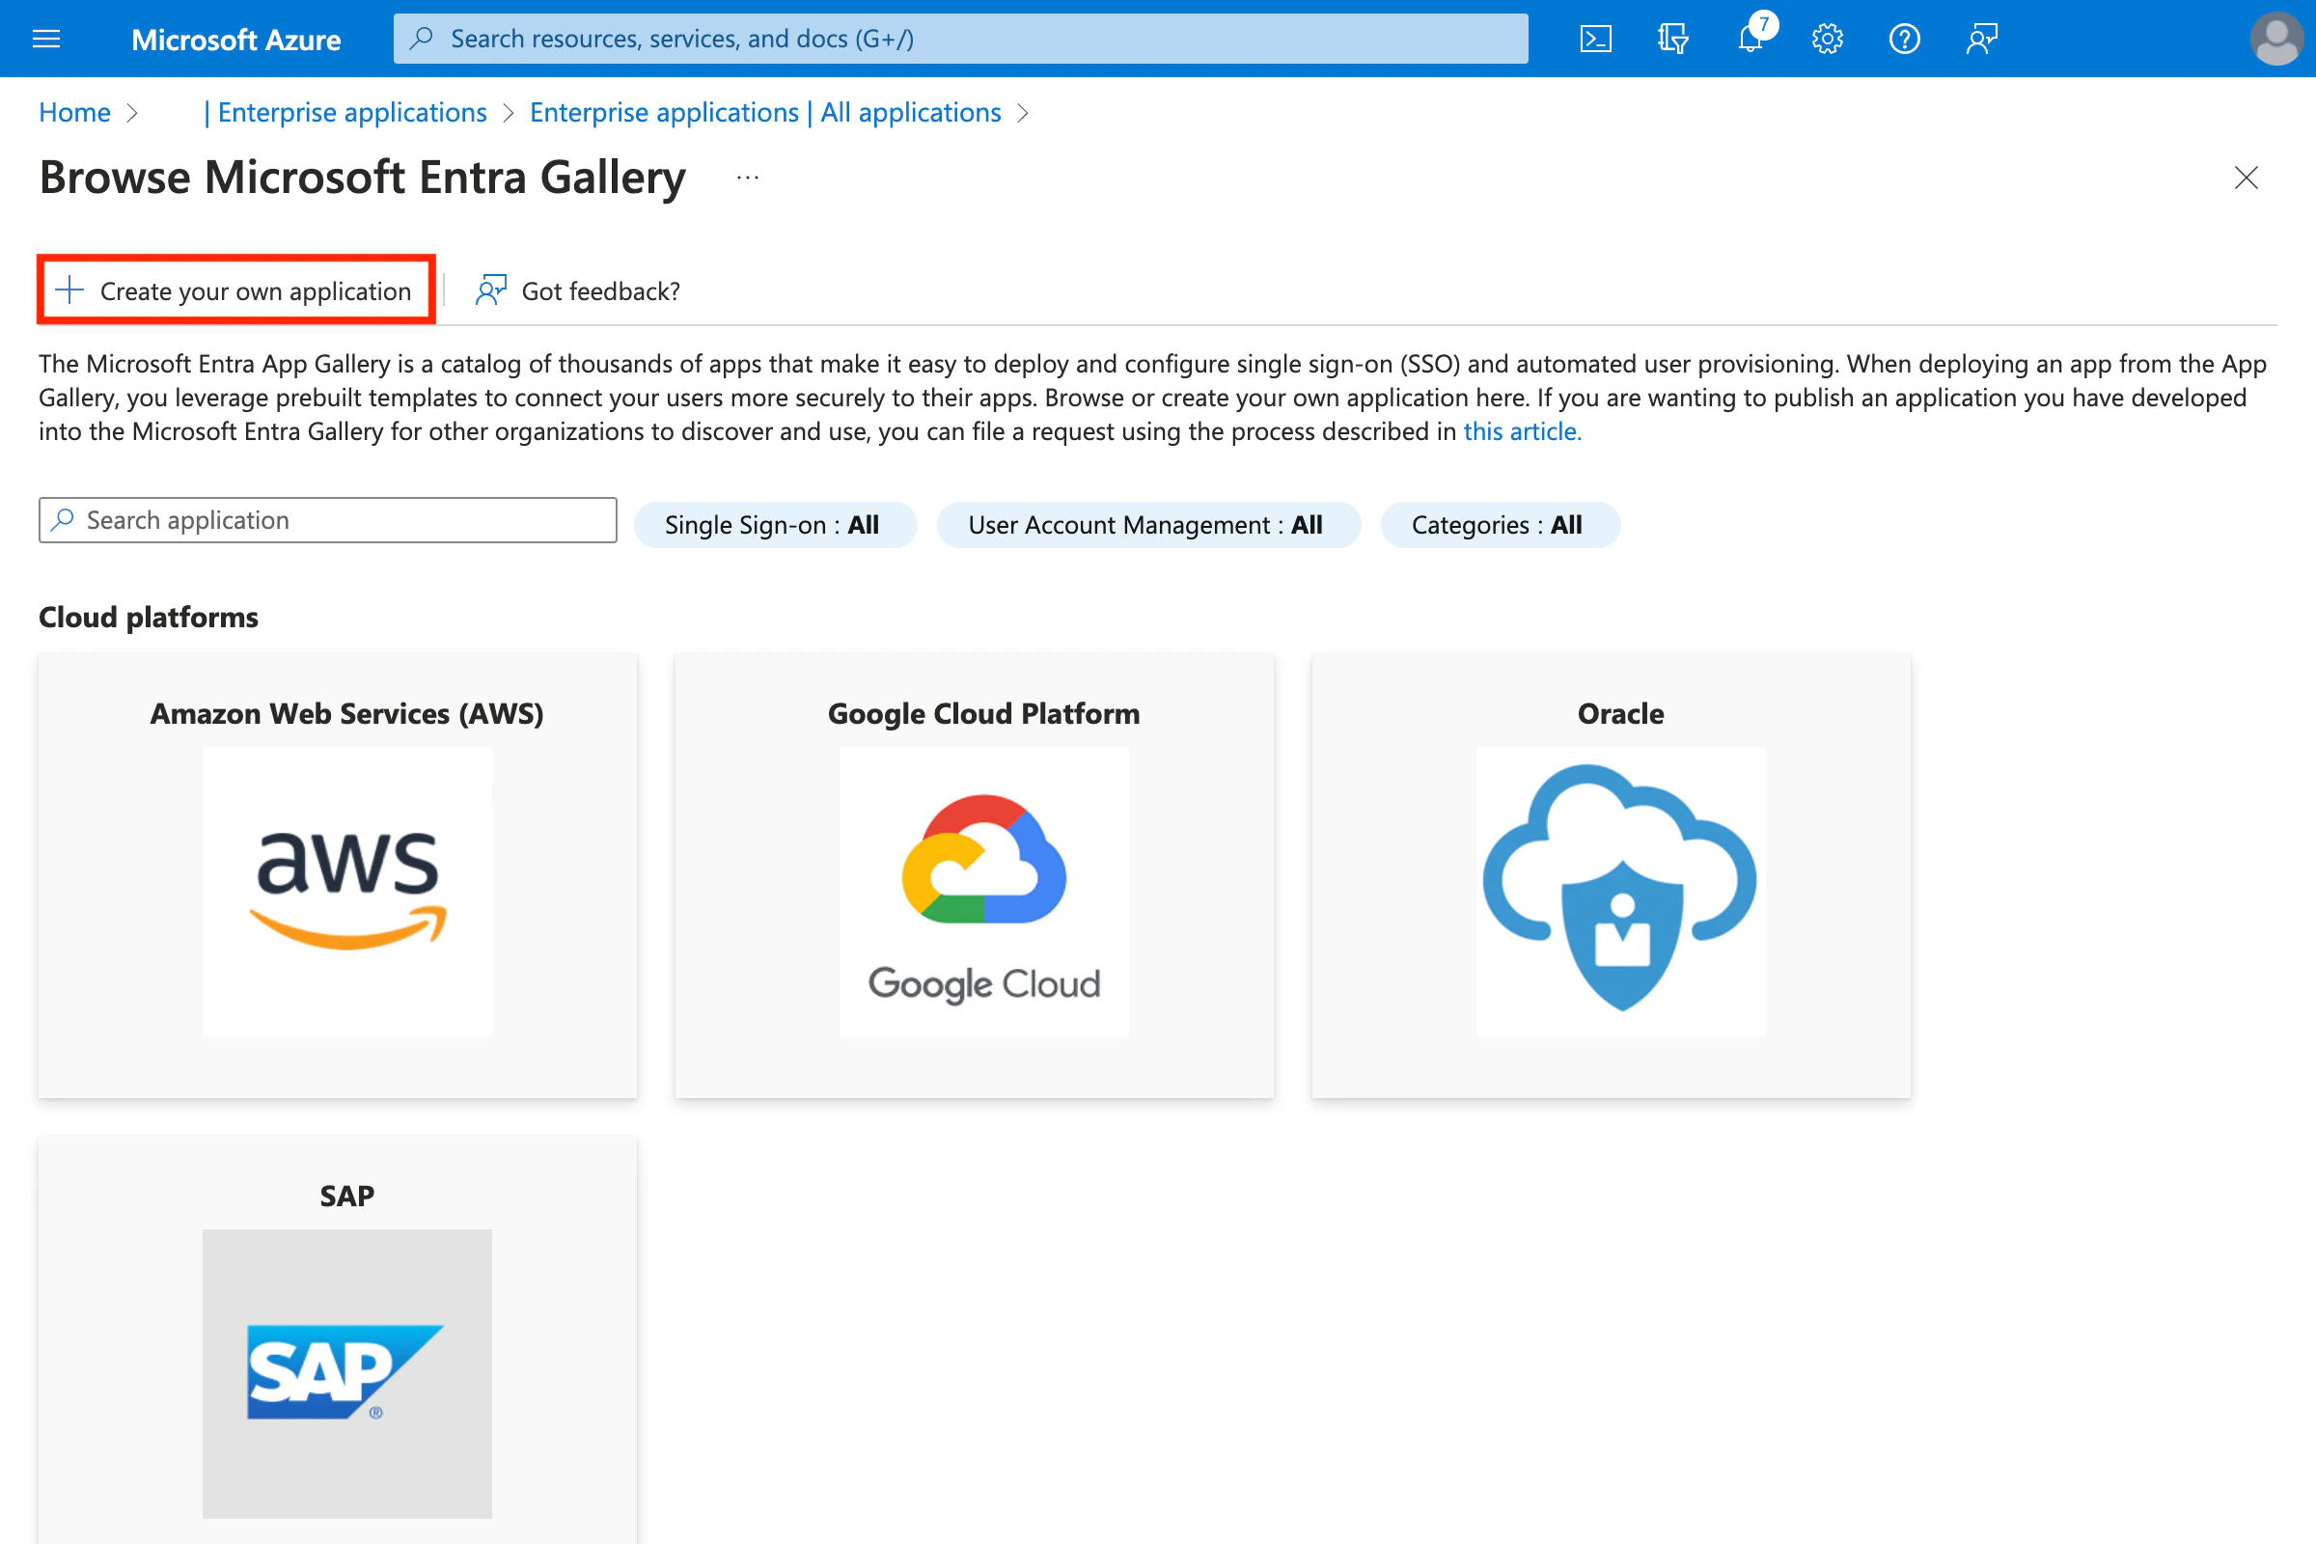Open the Single Sign-on filter
The width and height of the screenshot is (2316, 1544).
pos(774,525)
